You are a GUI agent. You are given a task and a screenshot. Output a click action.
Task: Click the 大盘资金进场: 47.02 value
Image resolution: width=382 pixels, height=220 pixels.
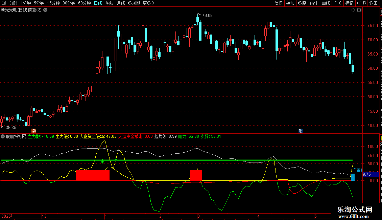(x=98, y=137)
